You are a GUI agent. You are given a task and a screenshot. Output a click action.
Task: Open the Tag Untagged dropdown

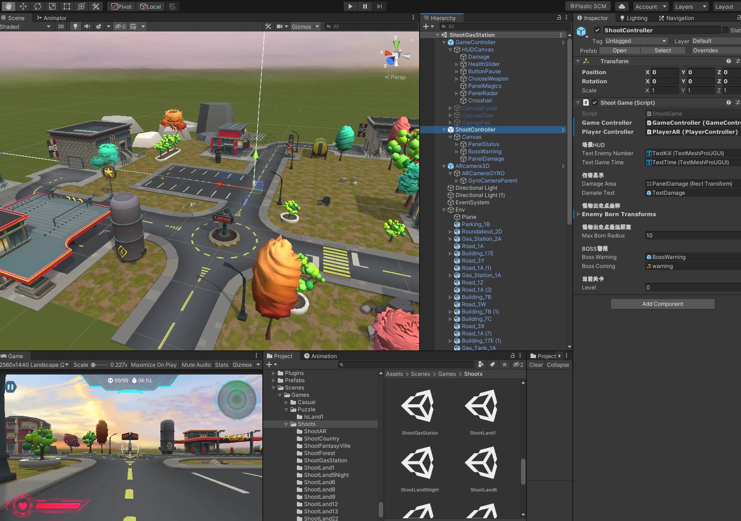tap(636, 41)
